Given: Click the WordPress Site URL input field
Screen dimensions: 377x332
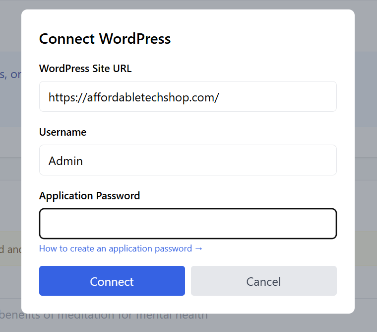Looking at the screenshot, I should [x=188, y=96].
